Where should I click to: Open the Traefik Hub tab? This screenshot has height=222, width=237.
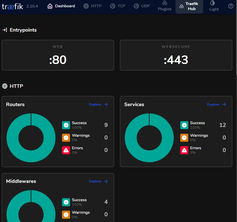(x=189, y=7)
